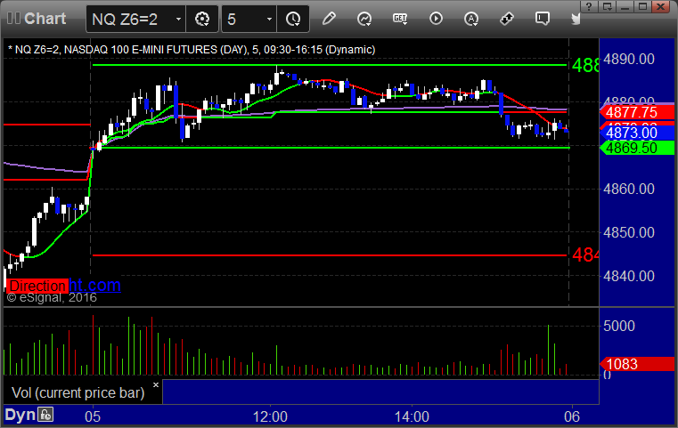Select the pencil drawing tools icon
Viewport: 678px width, 428px height.
point(329,19)
